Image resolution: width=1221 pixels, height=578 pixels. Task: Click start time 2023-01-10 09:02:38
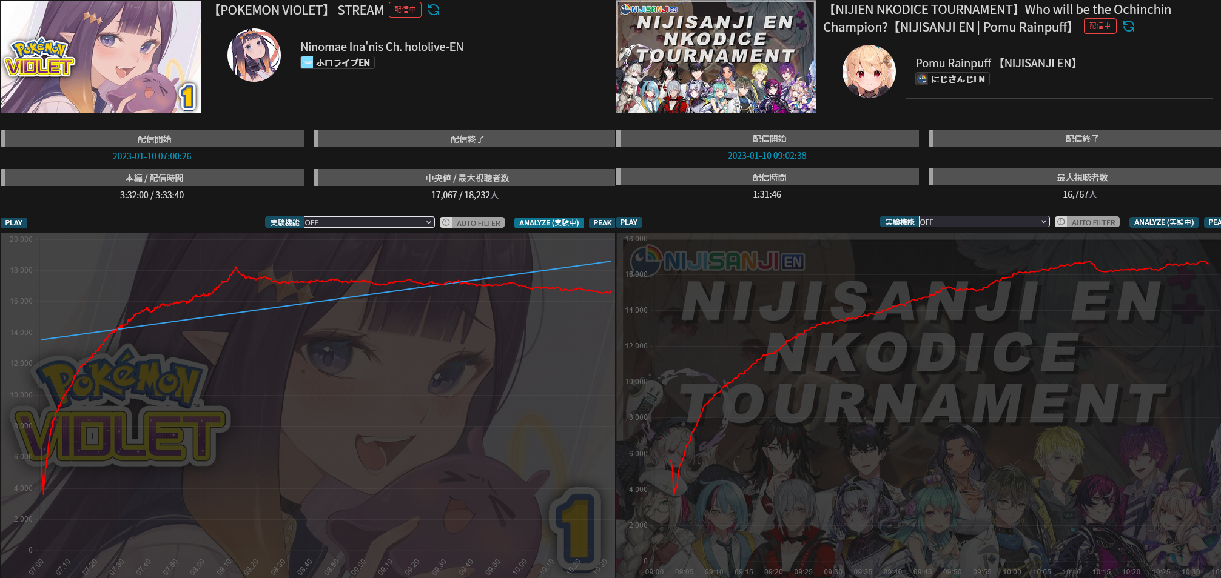click(767, 156)
